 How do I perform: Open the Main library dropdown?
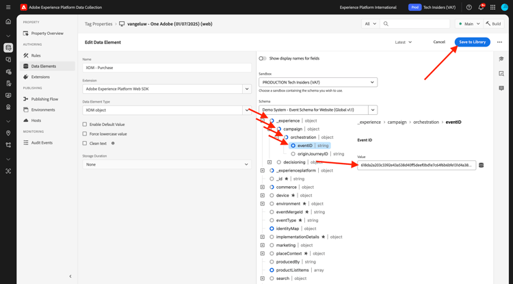point(469,24)
